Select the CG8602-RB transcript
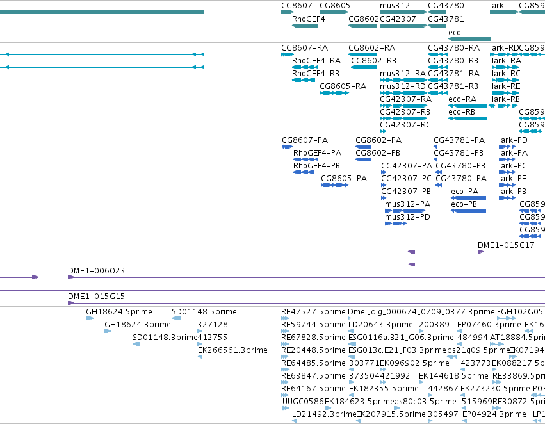The height and width of the screenshot is (424, 545). 364,67
